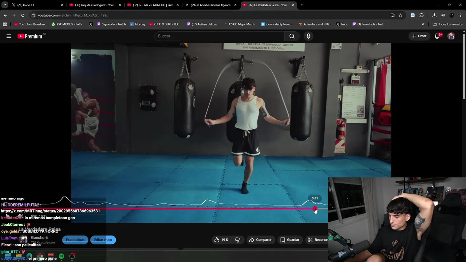Open the YouTube account avatar menu
The height and width of the screenshot is (262, 466).
pyautogui.click(x=451, y=36)
